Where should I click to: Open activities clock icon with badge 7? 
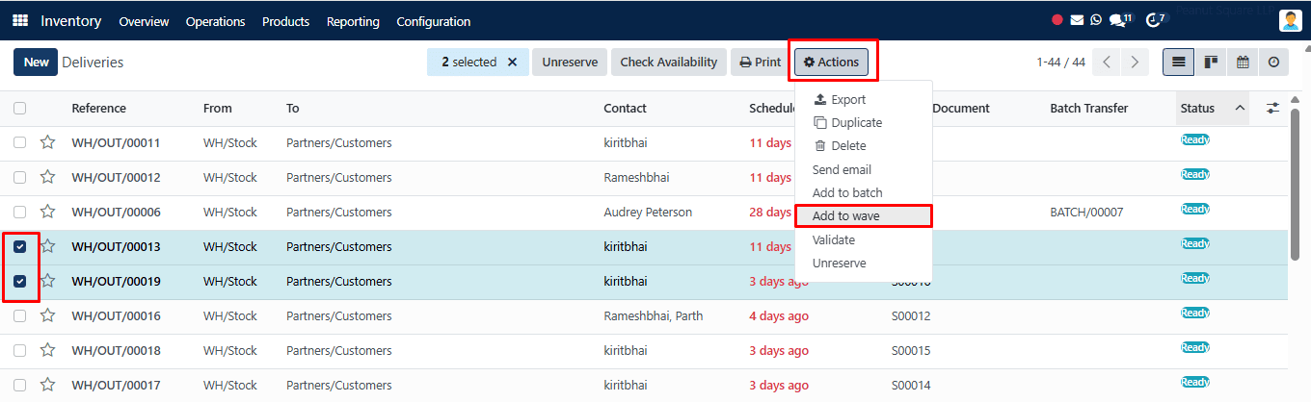click(1157, 20)
